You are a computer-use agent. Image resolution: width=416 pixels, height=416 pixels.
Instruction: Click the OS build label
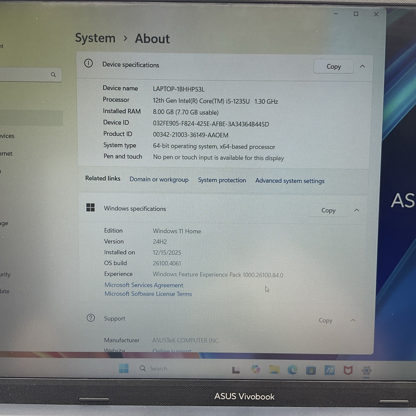pos(115,263)
